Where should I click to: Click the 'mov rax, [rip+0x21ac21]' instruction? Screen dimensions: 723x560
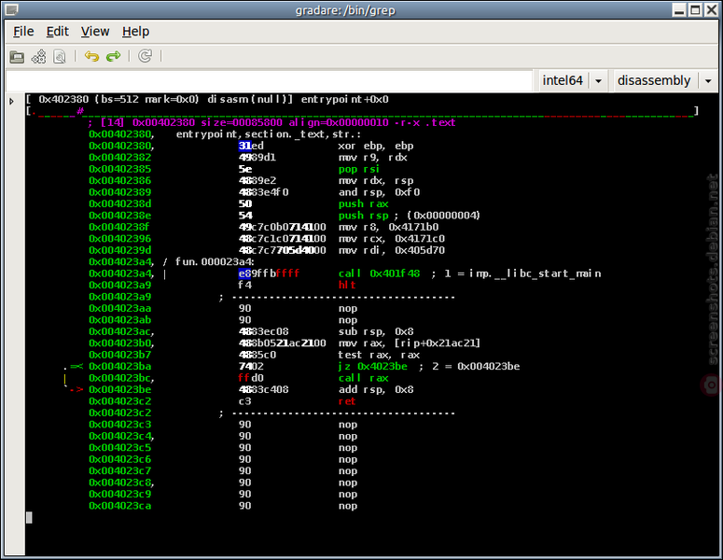click(x=409, y=343)
